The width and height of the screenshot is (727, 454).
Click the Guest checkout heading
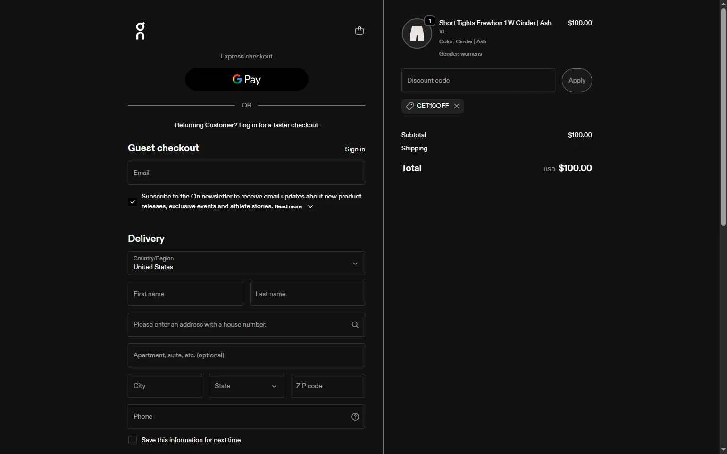(x=163, y=148)
